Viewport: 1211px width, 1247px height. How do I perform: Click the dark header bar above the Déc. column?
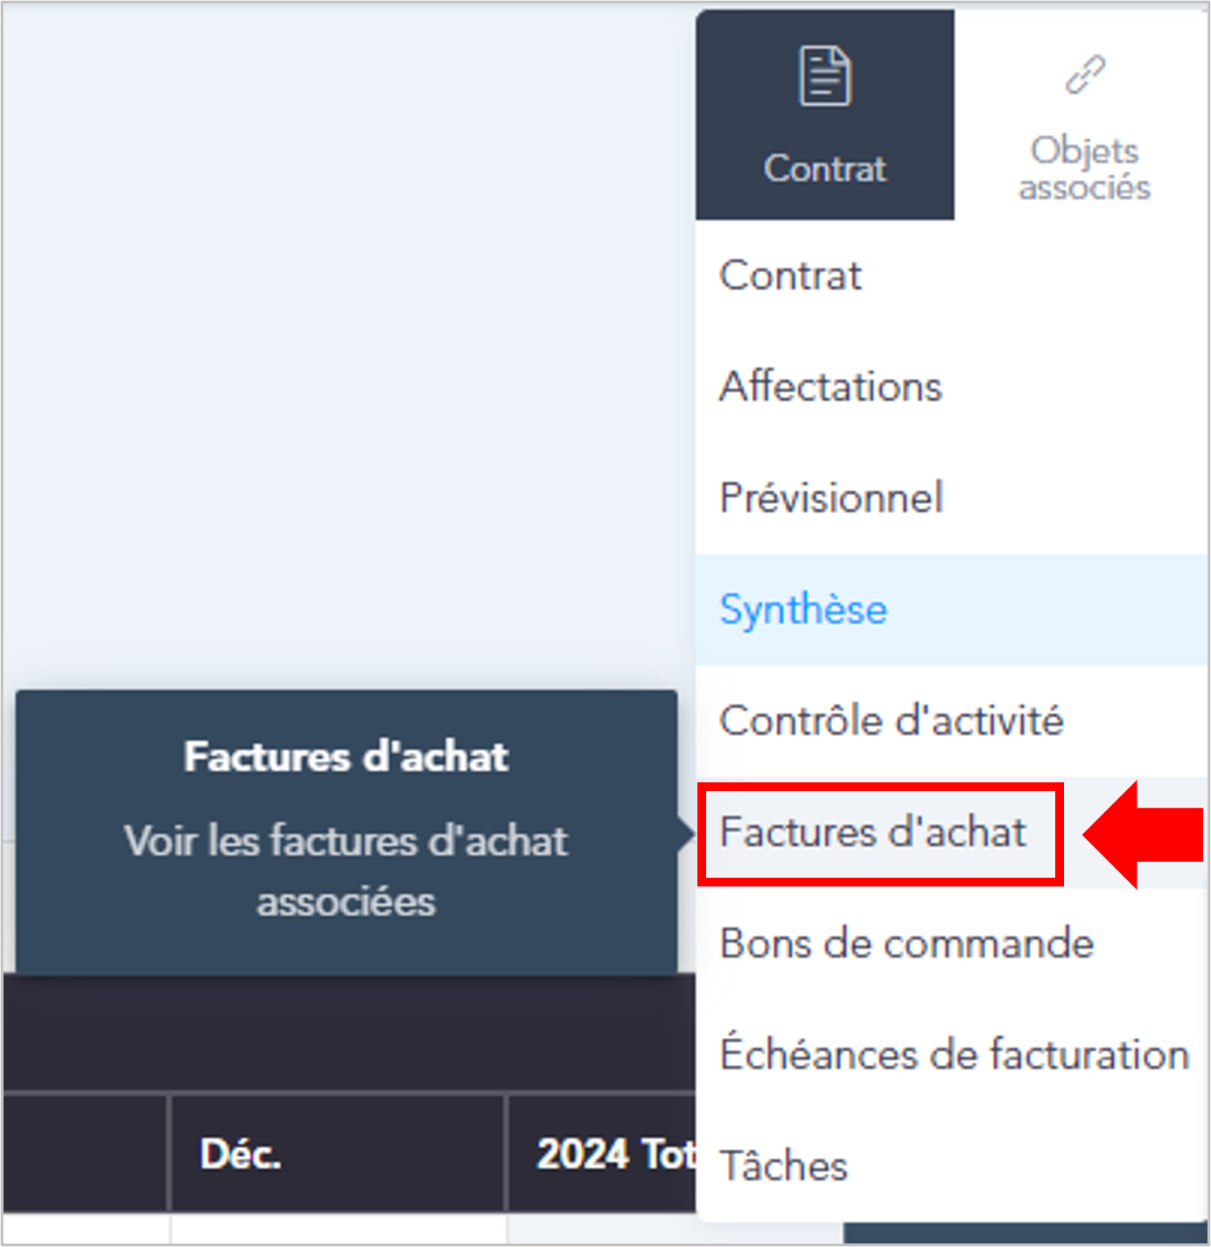click(x=349, y=1033)
